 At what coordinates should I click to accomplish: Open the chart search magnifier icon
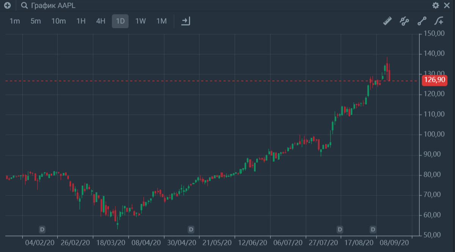(x=25, y=6)
